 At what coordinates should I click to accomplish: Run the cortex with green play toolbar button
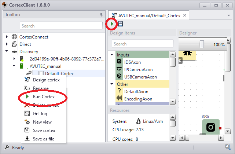112,24
